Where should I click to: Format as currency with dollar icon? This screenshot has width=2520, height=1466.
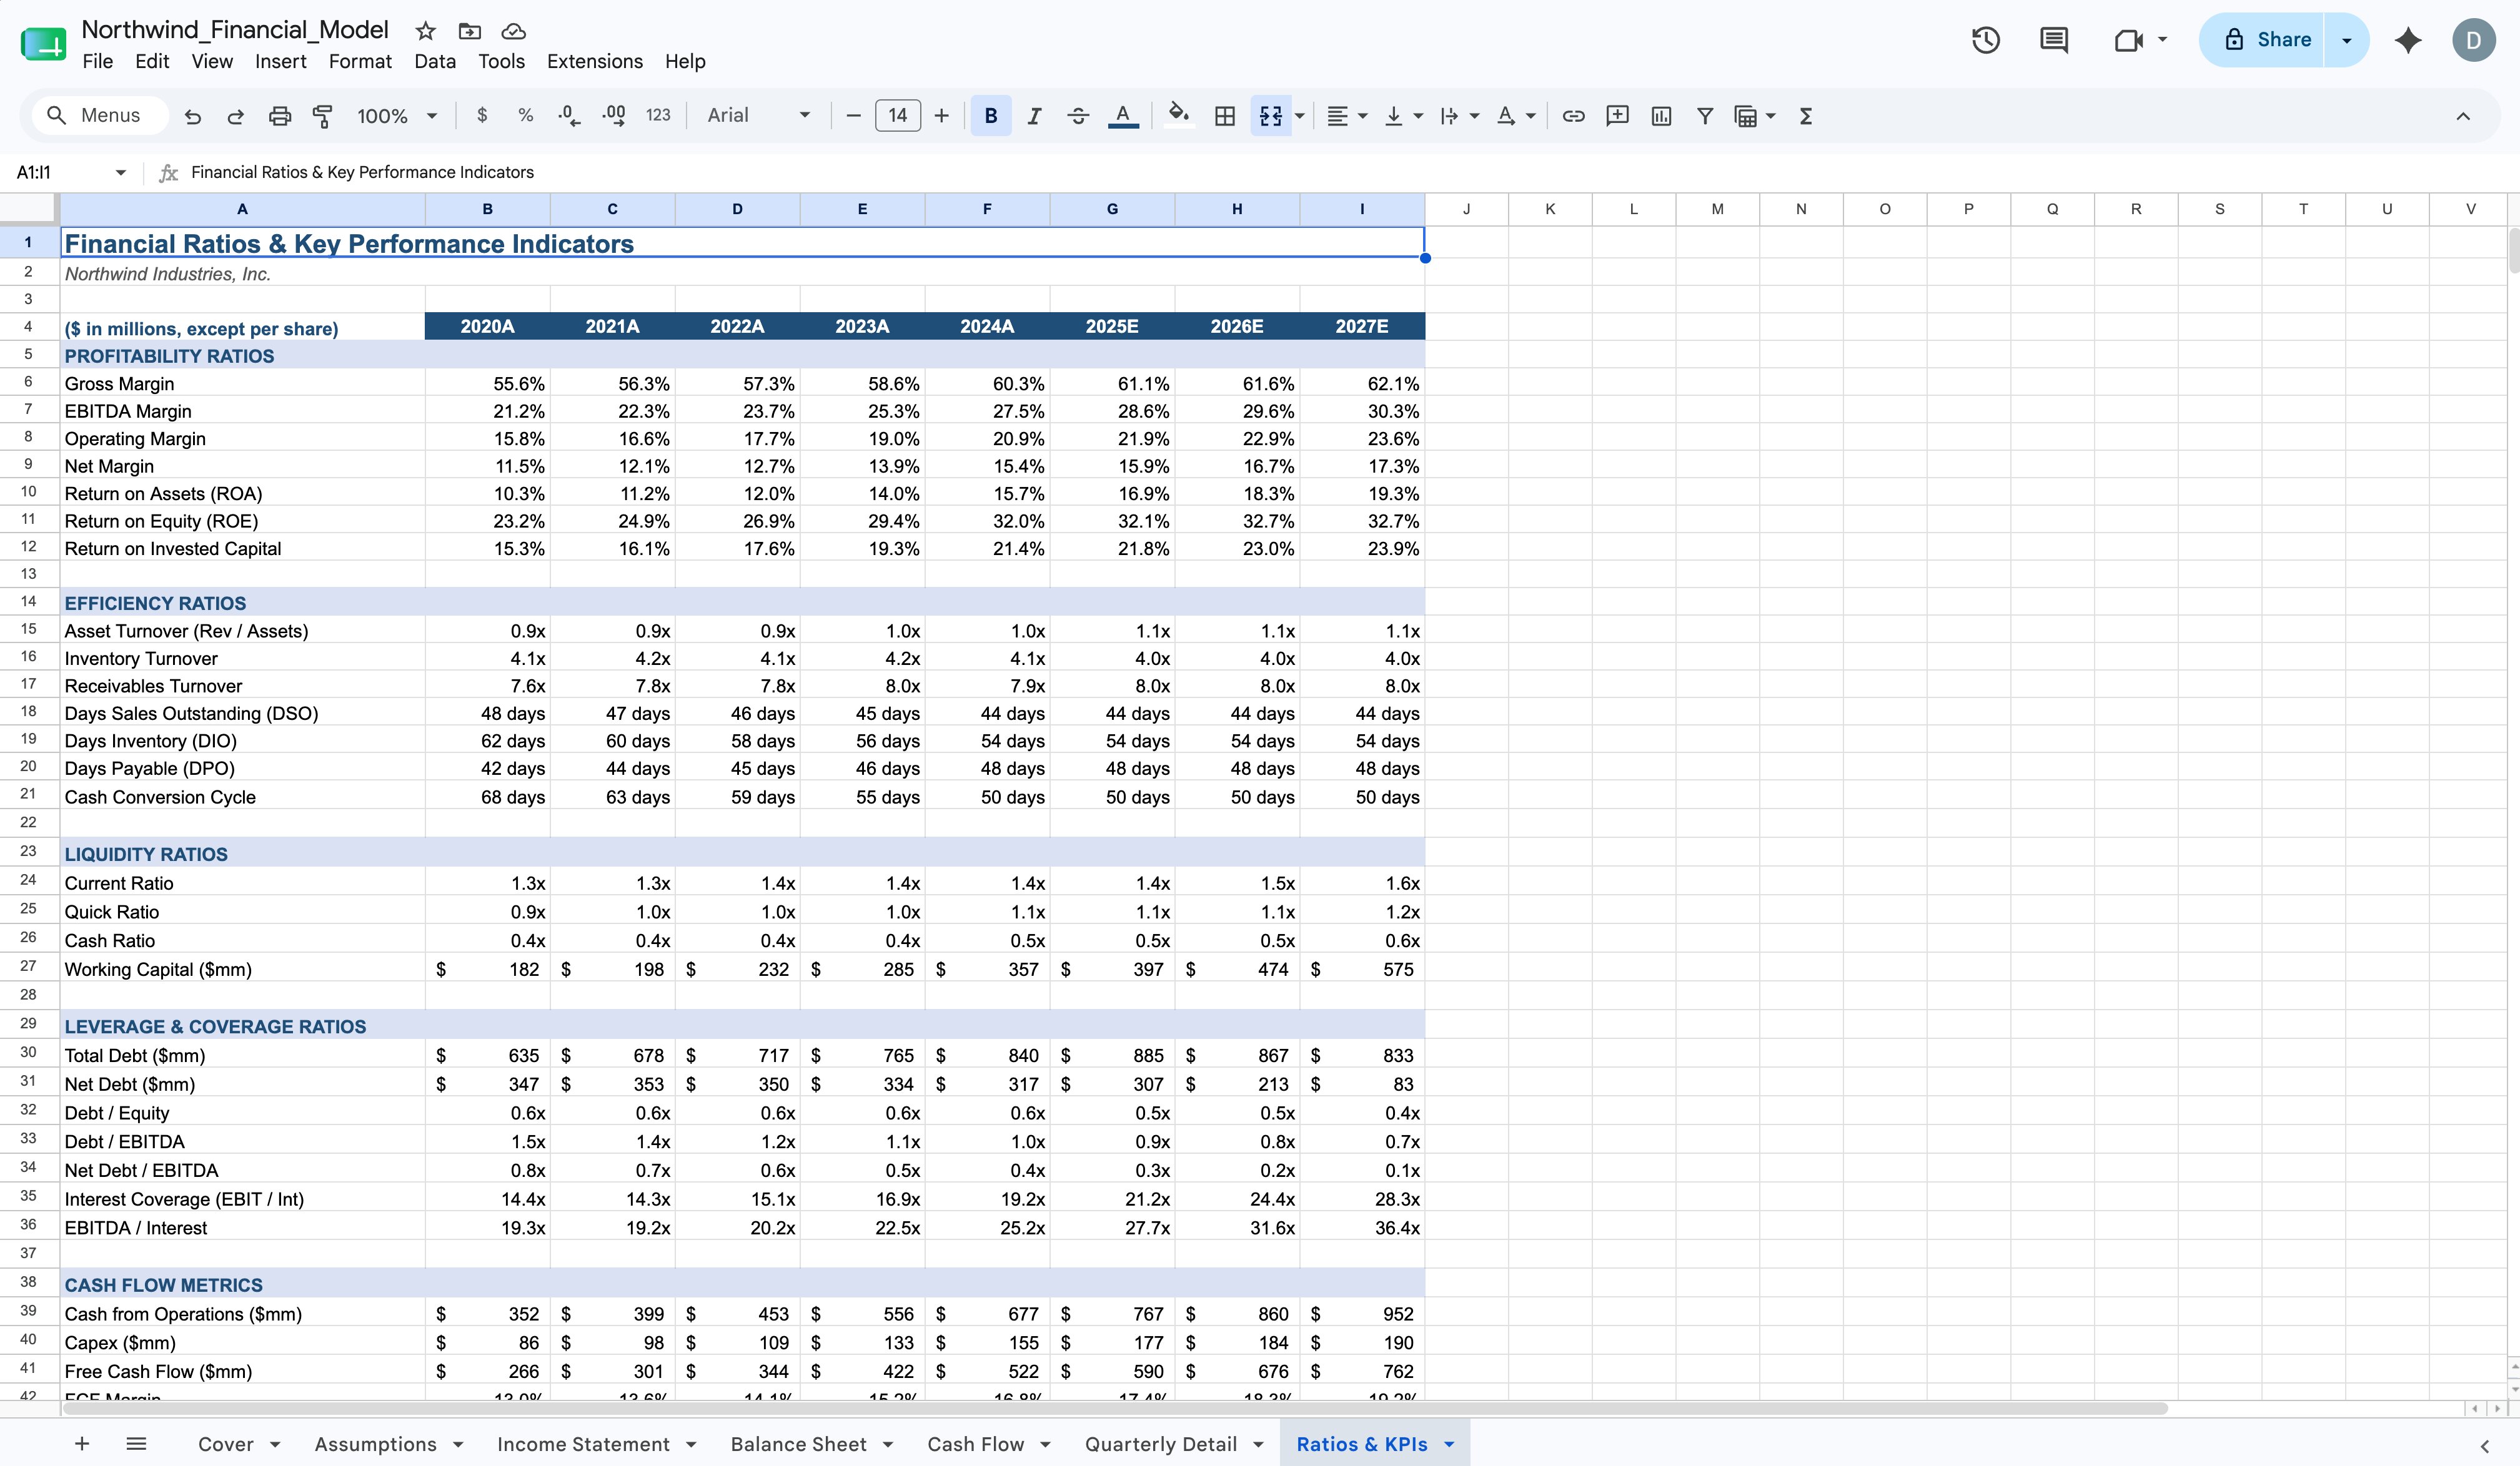(482, 116)
